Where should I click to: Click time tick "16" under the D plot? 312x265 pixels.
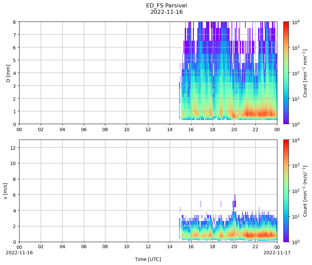click(x=191, y=129)
